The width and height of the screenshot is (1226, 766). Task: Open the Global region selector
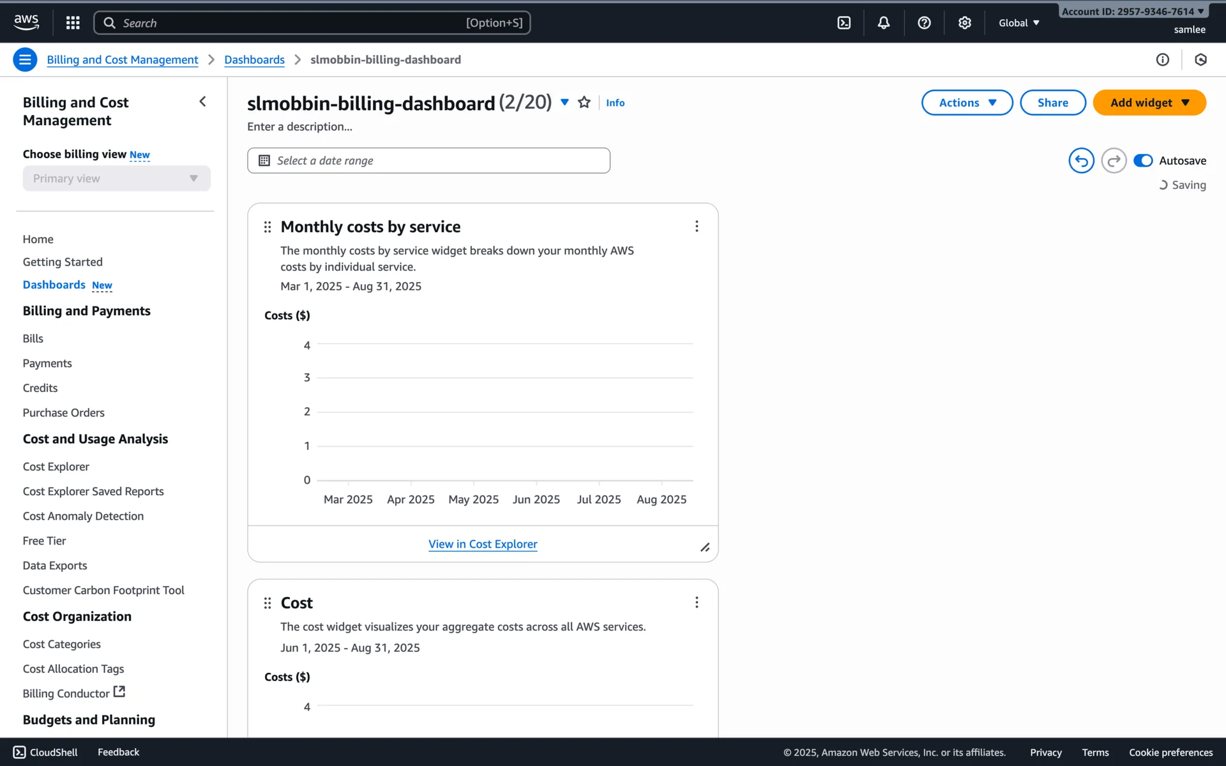[1018, 23]
